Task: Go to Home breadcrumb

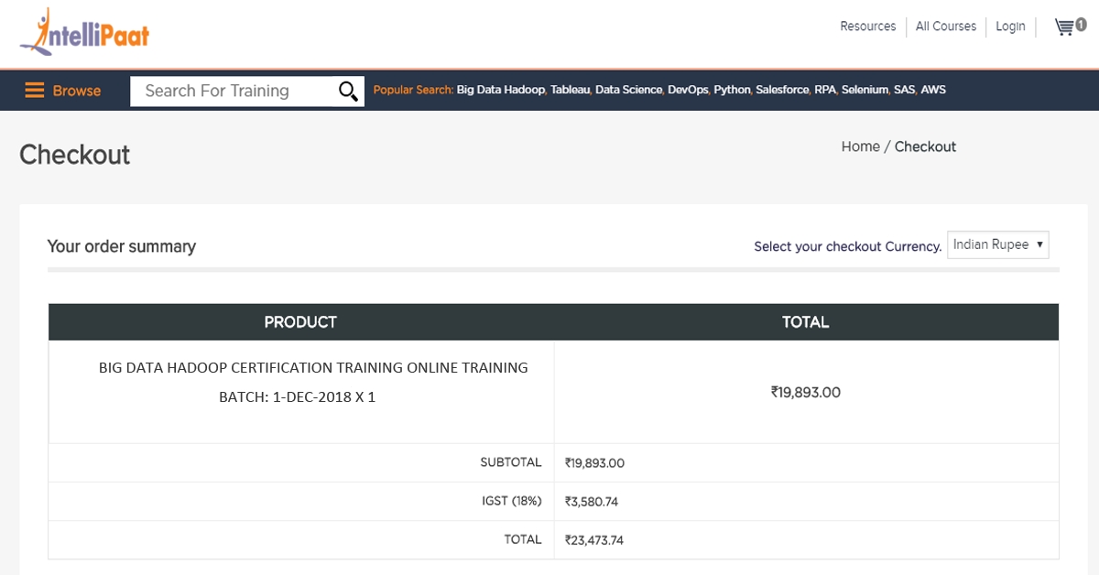Action: click(x=860, y=146)
